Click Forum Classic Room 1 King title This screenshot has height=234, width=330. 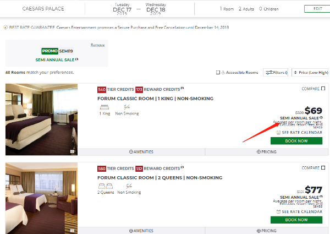(155, 99)
